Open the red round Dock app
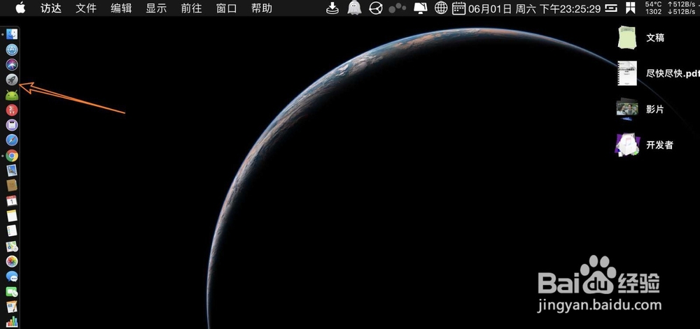The width and height of the screenshot is (700, 329). coord(12,110)
